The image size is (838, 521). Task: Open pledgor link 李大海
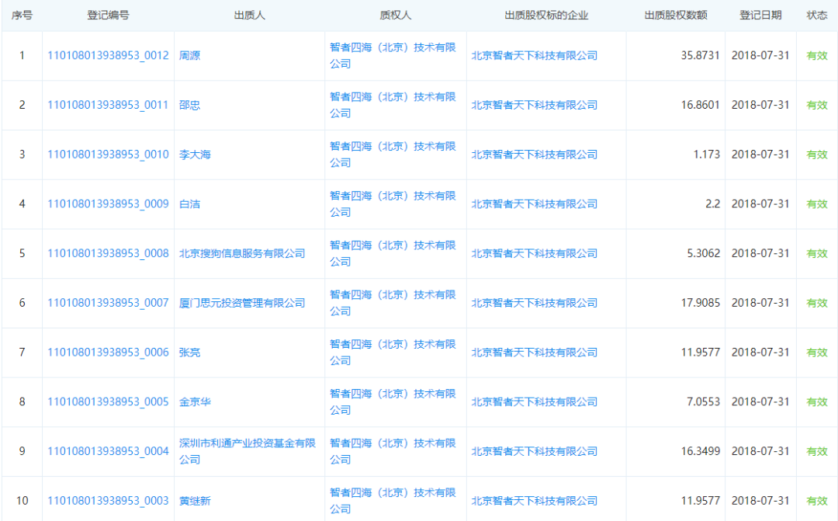[195, 155]
